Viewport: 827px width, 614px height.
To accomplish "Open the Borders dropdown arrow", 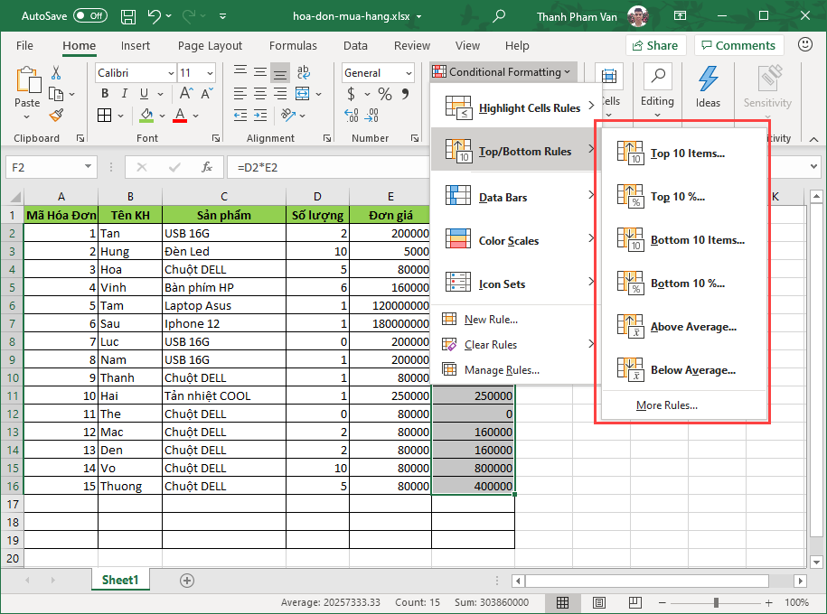I will coord(121,116).
